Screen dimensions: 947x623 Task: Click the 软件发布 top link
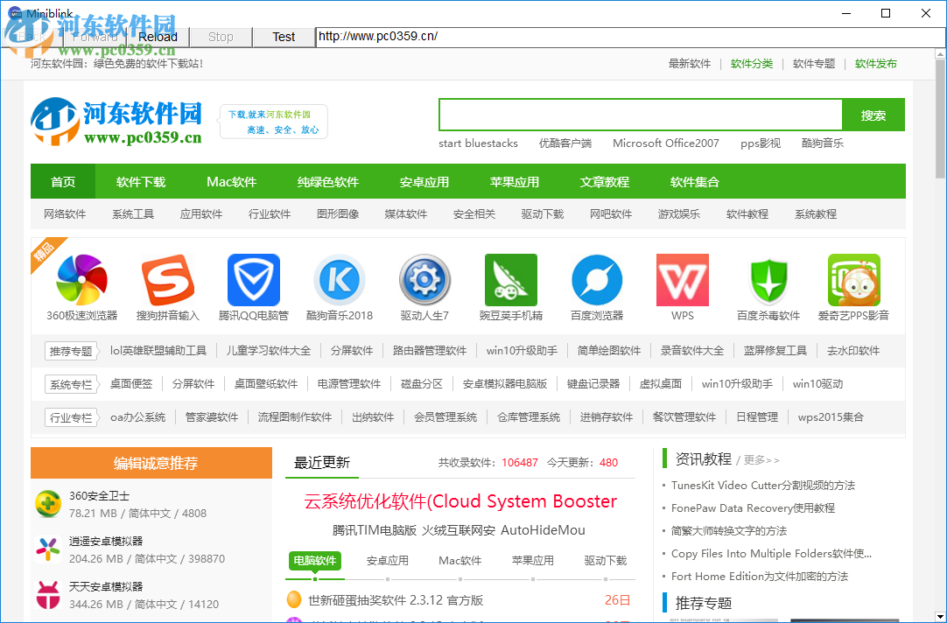tap(876, 63)
